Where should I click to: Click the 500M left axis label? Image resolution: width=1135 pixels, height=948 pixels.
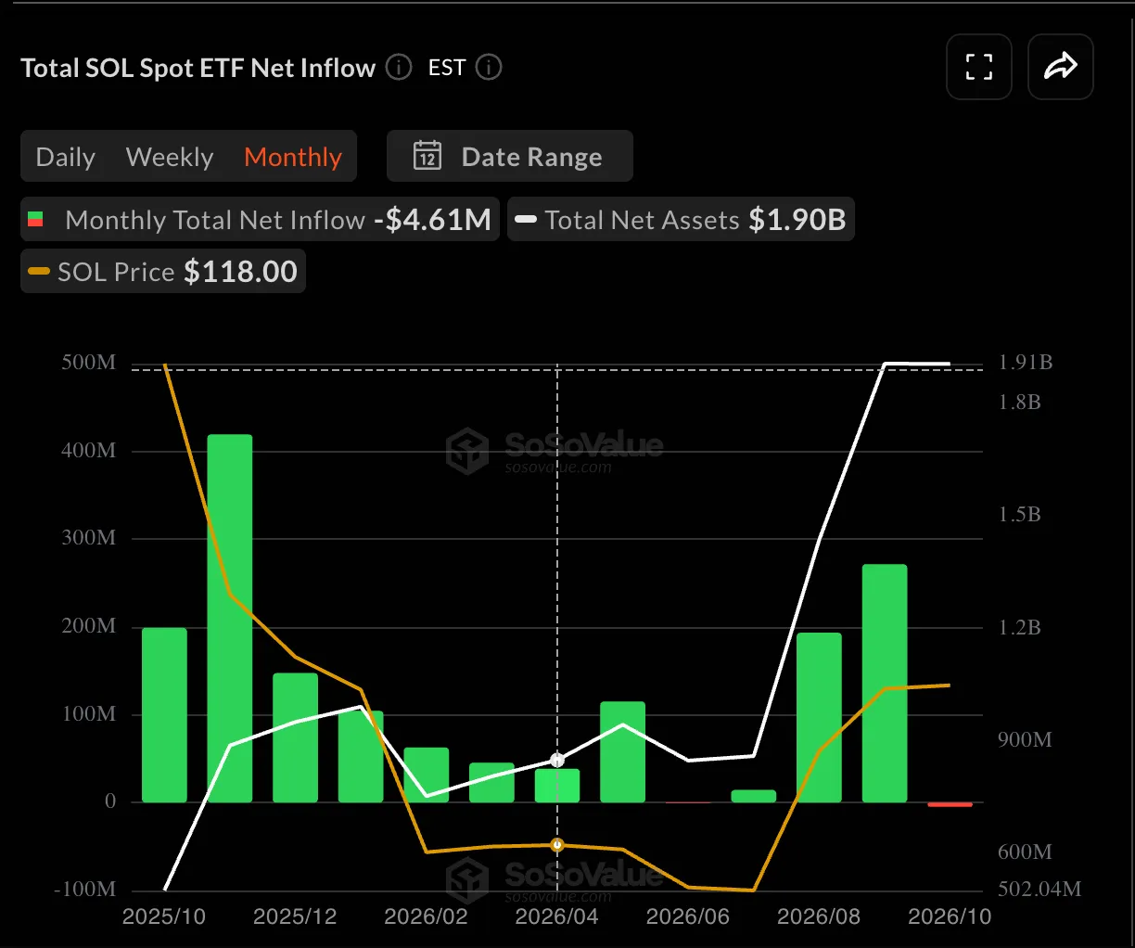coord(89,362)
